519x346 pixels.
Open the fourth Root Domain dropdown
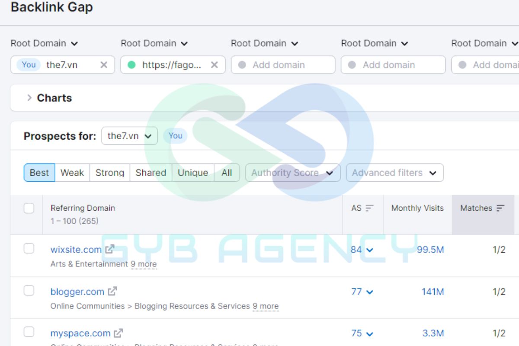[375, 43]
